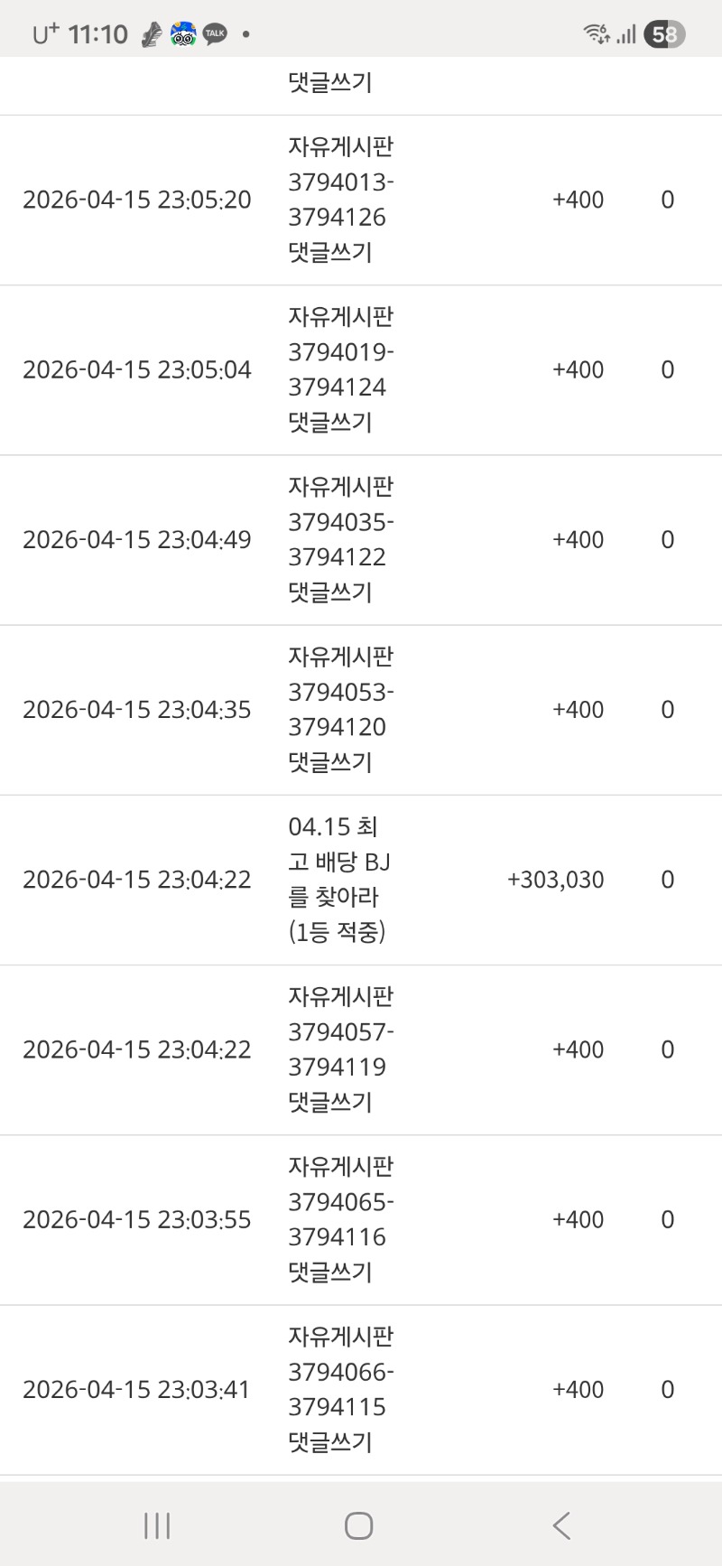Tap the back navigation arrow
Screen dimensions: 722x1566
coord(561,1525)
